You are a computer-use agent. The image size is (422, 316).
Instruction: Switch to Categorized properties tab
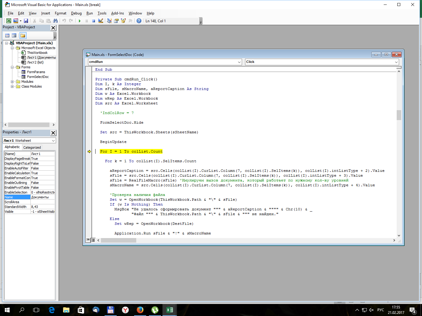click(32, 147)
